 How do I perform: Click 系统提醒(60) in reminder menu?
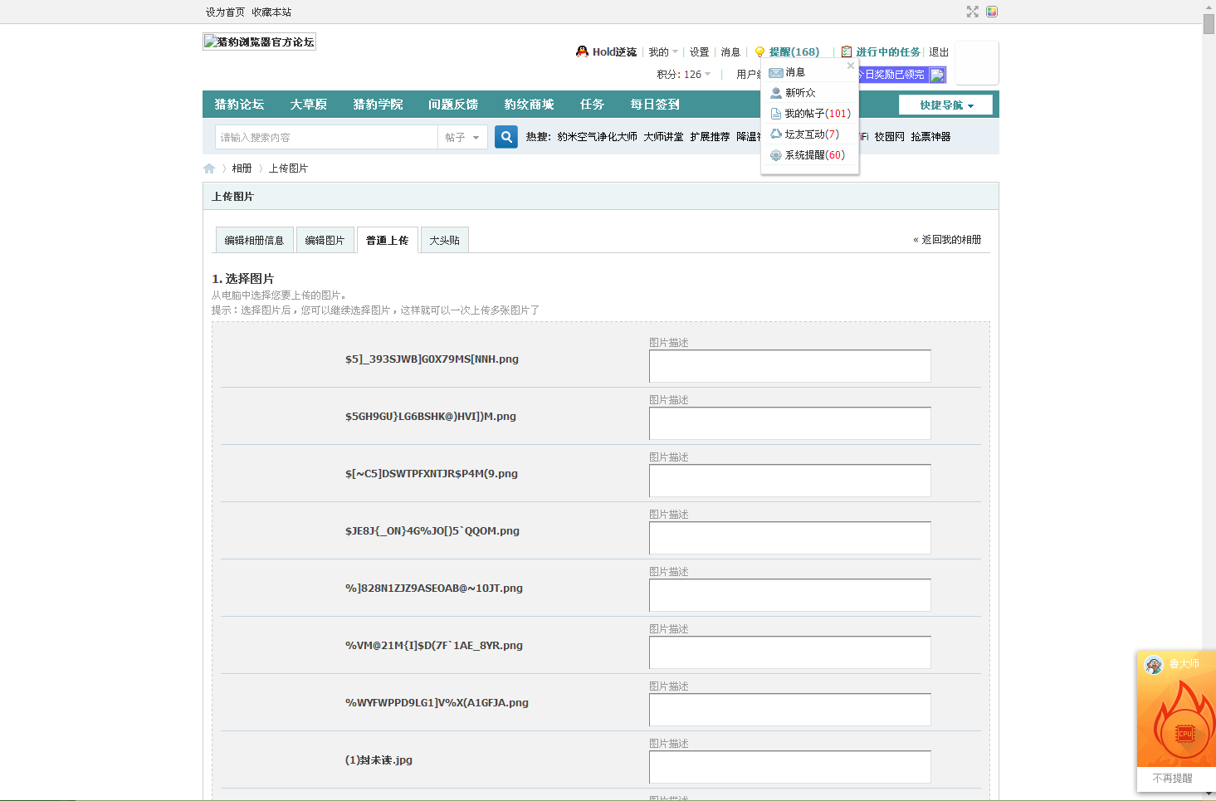click(815, 155)
